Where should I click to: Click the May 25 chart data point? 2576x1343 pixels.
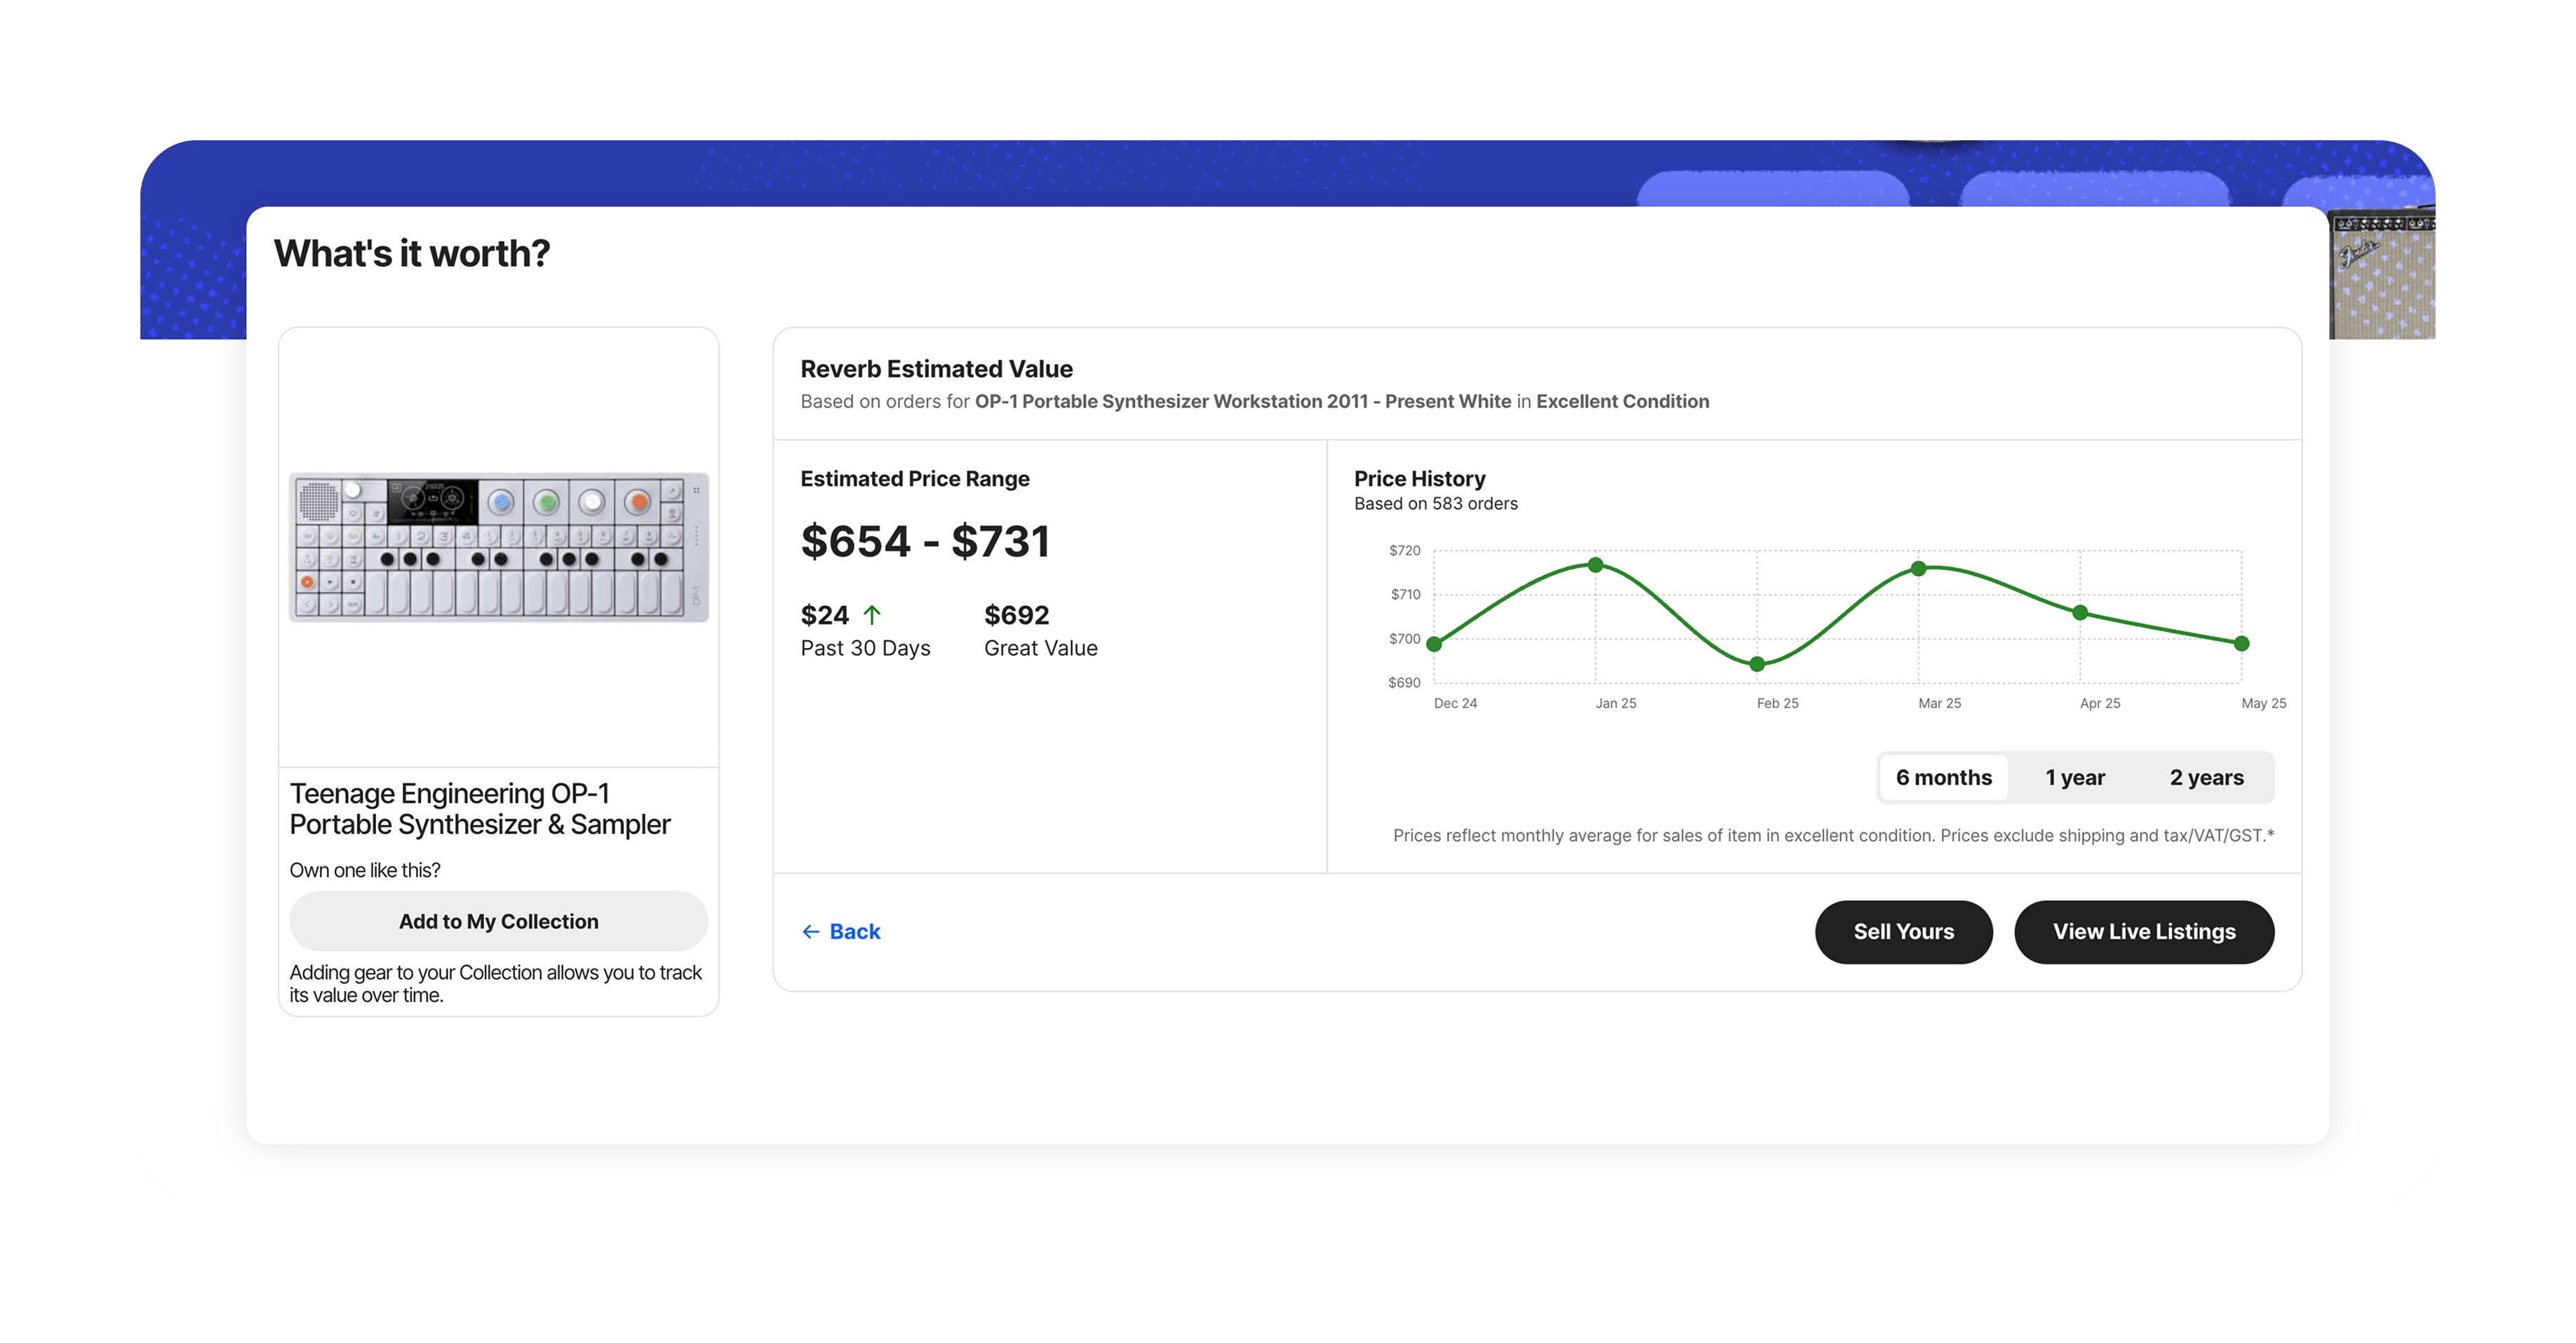pyautogui.click(x=2241, y=644)
